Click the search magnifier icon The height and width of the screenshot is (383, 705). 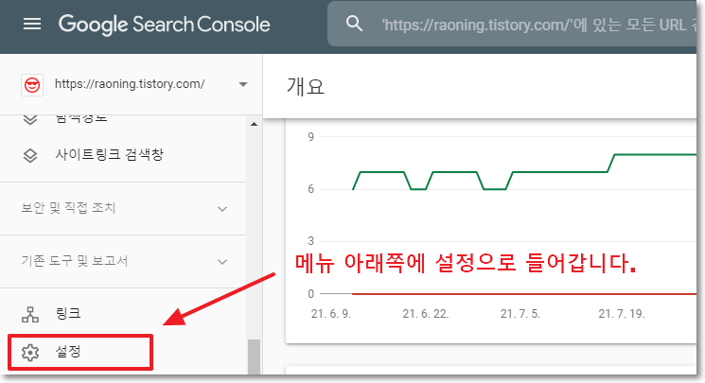tap(354, 24)
